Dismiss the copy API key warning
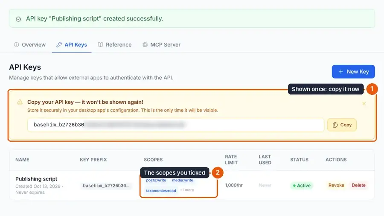Viewport: 384px width, 216px height. click(364, 104)
